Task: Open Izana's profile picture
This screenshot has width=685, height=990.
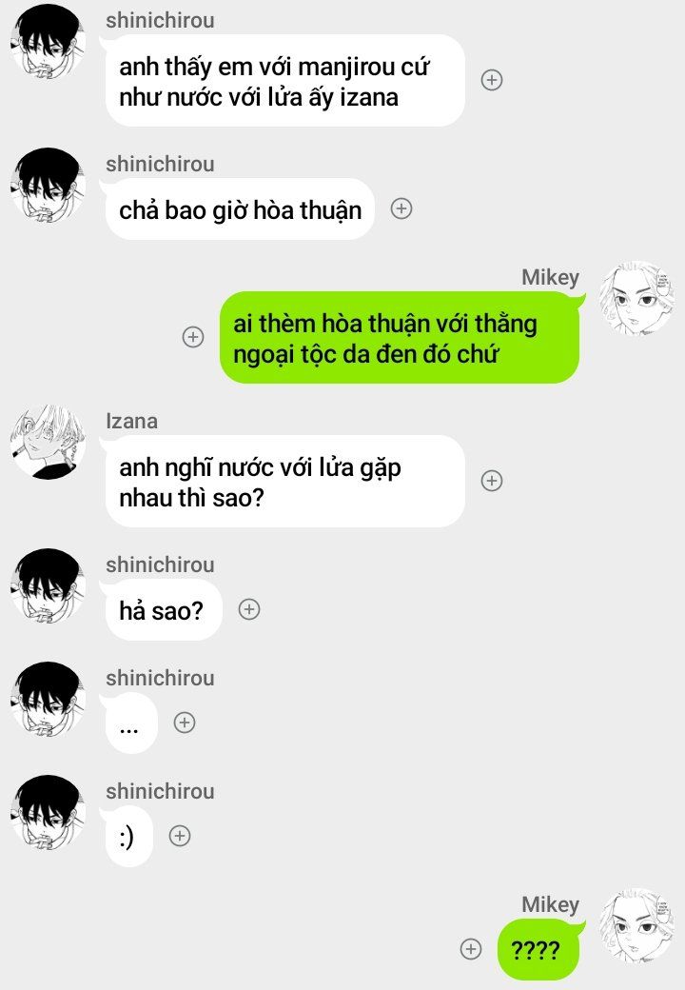Action: (49, 442)
